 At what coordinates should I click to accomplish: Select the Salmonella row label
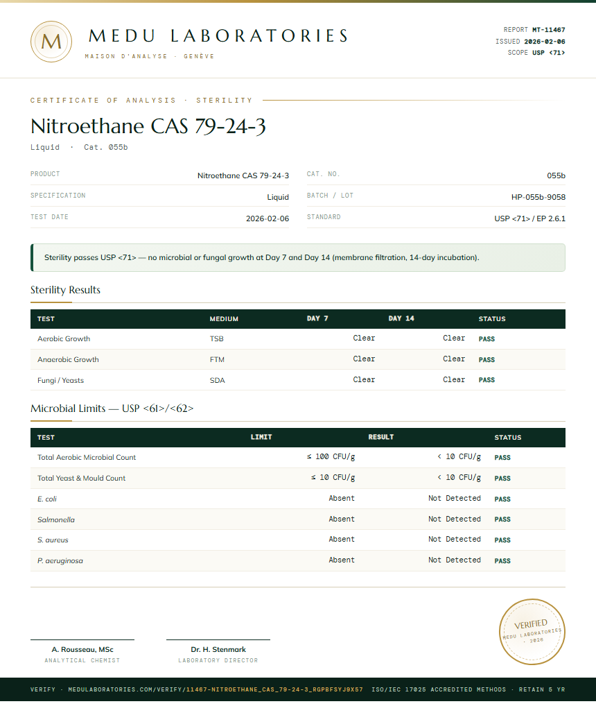point(56,520)
